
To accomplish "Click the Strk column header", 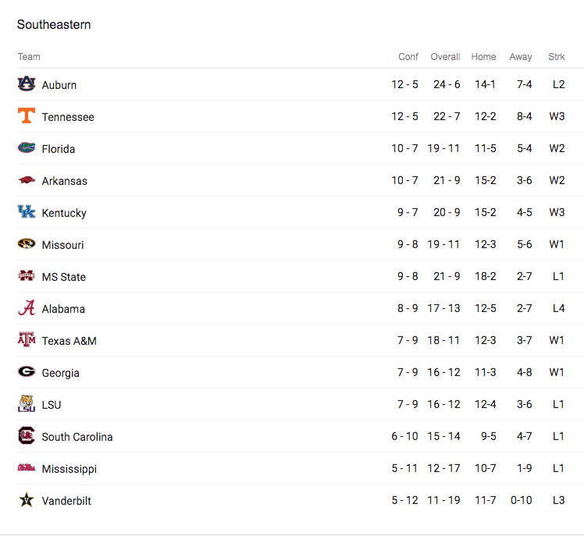I will (557, 57).
